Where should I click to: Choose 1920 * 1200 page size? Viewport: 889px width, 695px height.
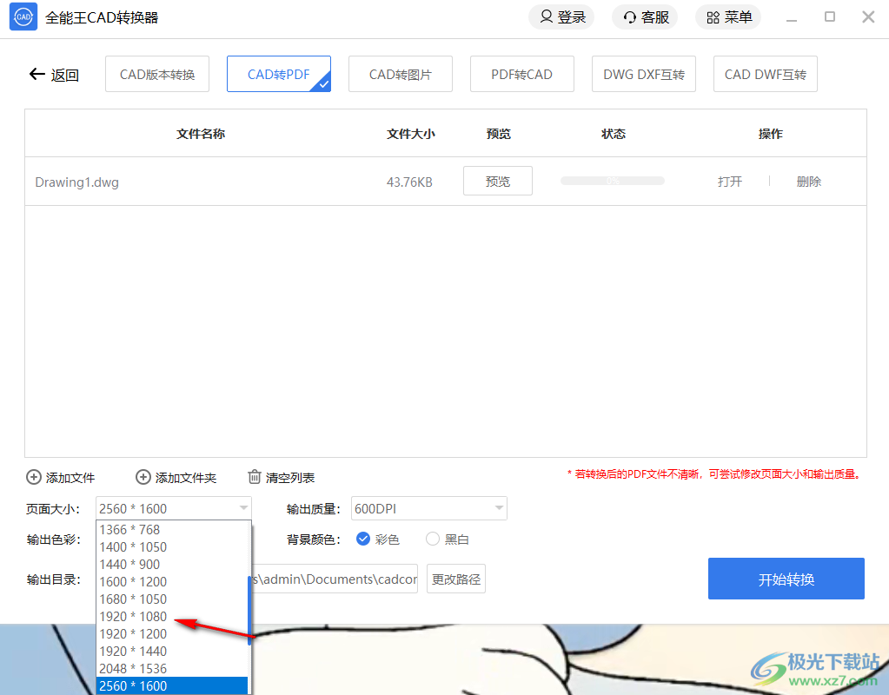click(172, 634)
